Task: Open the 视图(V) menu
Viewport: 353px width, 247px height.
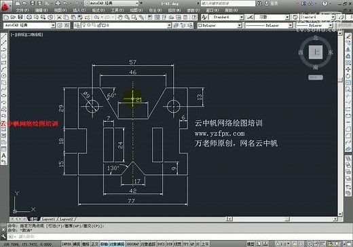Action: (x=60, y=10)
